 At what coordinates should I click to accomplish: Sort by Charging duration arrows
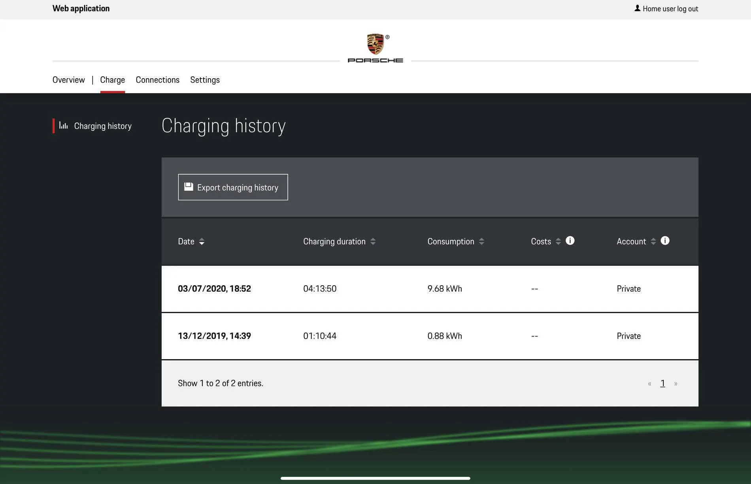click(373, 241)
